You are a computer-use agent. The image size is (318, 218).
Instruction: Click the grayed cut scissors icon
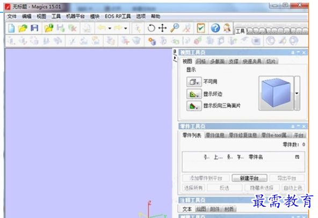tap(72, 41)
